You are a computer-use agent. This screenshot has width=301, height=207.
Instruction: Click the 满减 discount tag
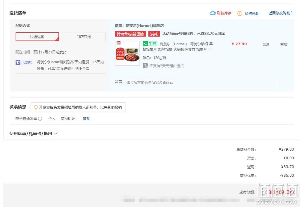(x=154, y=34)
